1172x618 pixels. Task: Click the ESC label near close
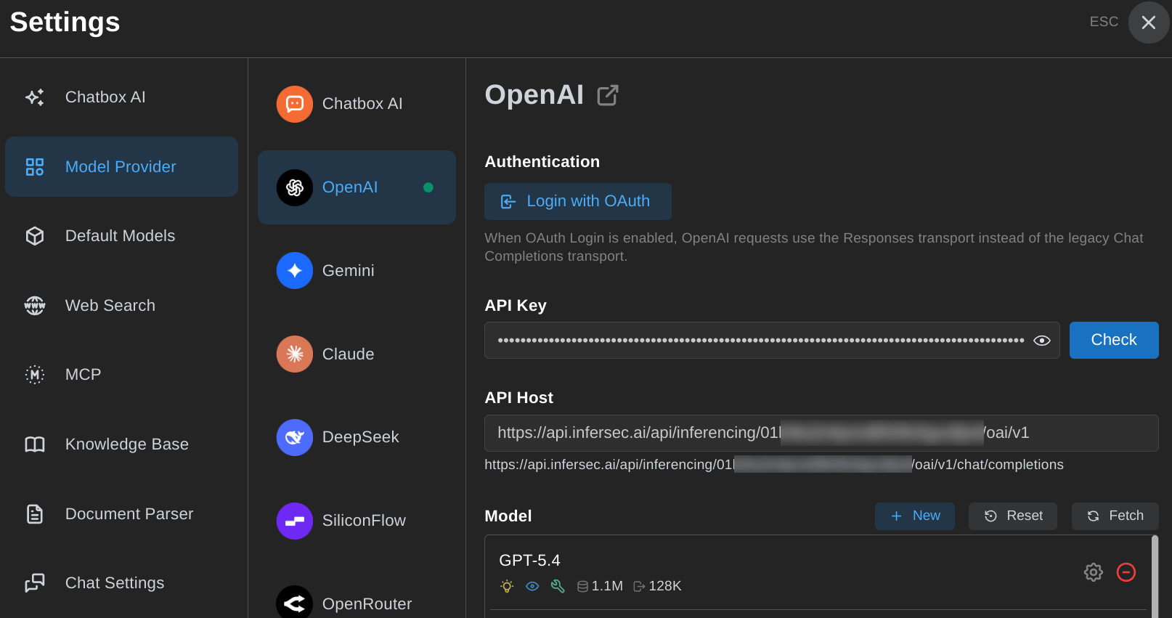point(1104,22)
